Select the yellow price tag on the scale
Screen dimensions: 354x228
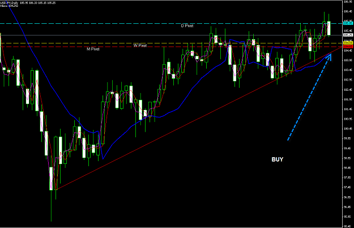(348, 43)
